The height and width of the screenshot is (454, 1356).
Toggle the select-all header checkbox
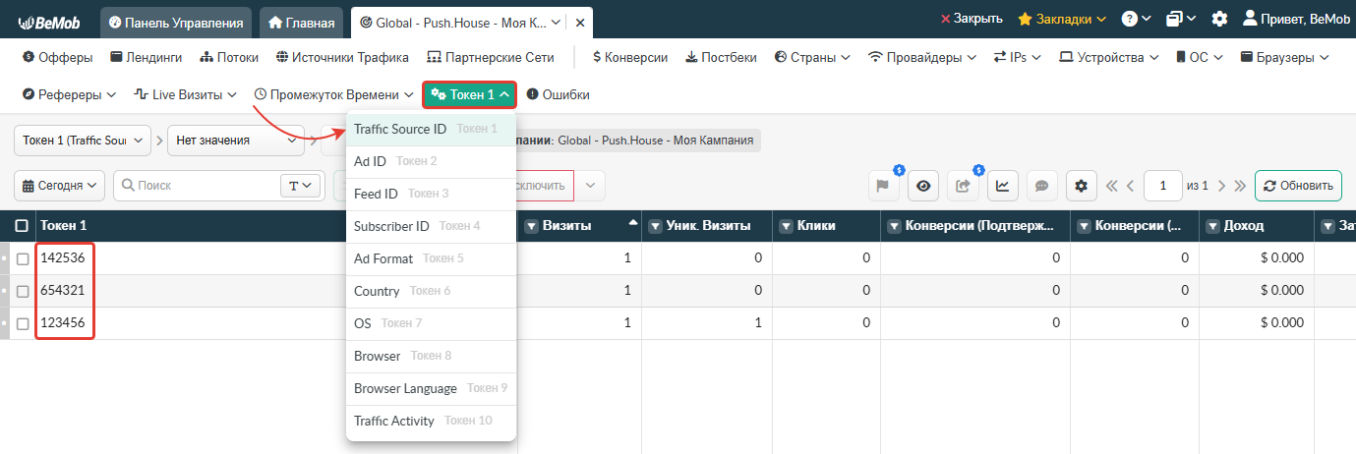coord(22,226)
